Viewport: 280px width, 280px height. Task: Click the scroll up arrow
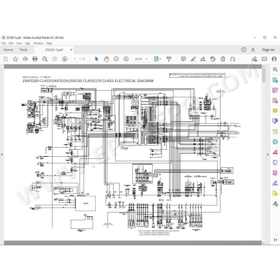(x=264, y=67)
